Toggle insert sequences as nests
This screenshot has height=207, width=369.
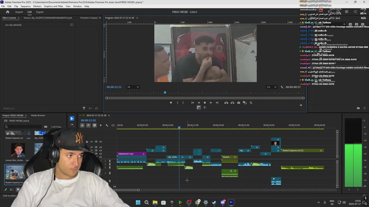click(82, 125)
